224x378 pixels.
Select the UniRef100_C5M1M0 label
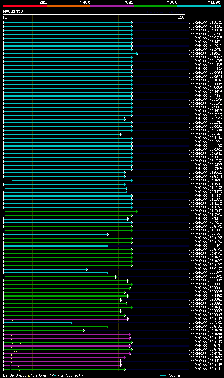(205, 138)
